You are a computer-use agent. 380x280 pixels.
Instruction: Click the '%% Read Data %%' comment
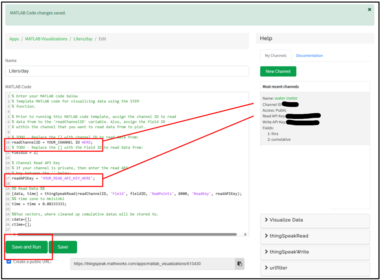(x=28, y=189)
